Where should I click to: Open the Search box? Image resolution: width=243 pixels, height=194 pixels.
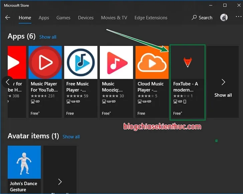click(x=202, y=18)
